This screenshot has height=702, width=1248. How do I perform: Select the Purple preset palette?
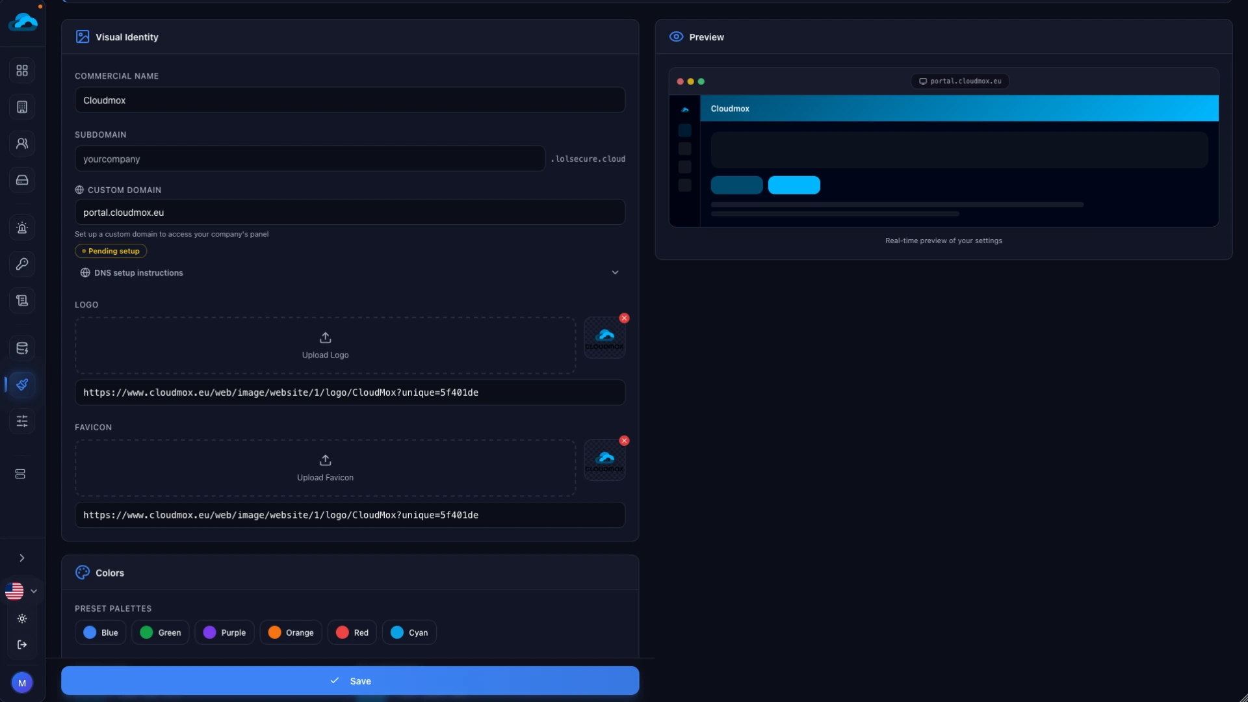[x=224, y=632]
